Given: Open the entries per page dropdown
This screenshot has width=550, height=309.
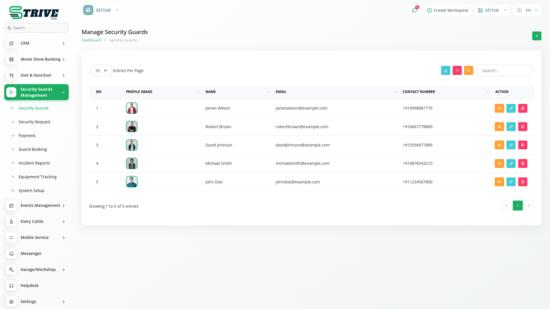Looking at the screenshot, I should [x=101, y=71].
